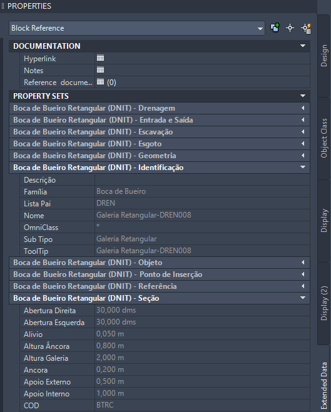Expand the Referência property set

[303, 286]
